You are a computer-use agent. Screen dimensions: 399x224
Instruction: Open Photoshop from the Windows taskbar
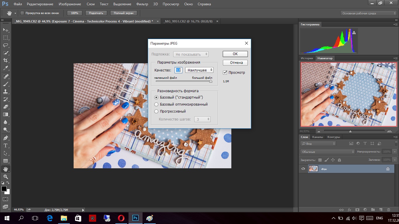coord(136,218)
